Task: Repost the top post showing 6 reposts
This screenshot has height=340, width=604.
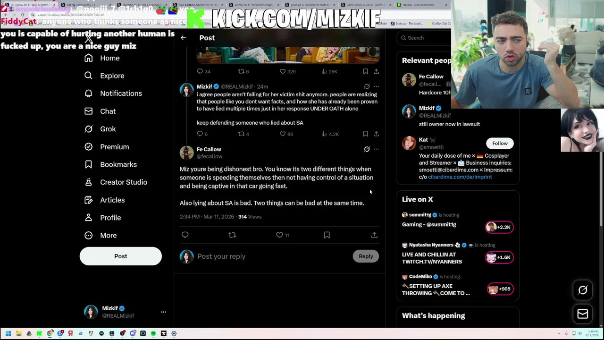Action: pos(243,71)
